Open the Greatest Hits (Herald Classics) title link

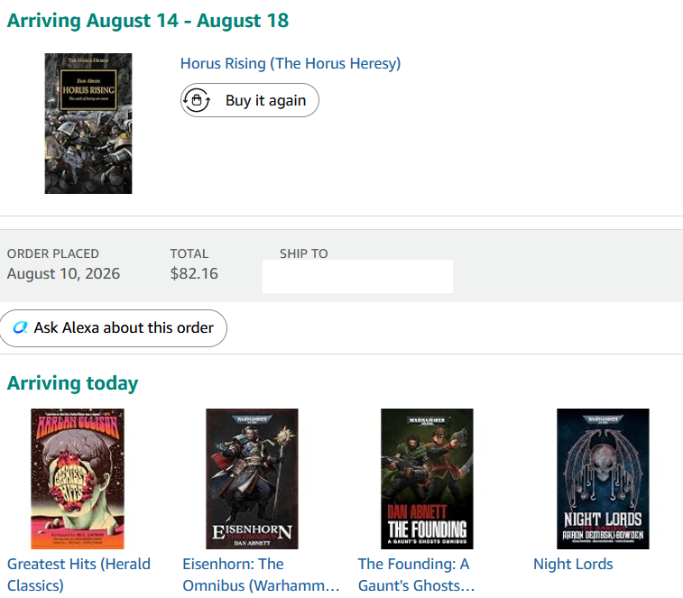78,575
